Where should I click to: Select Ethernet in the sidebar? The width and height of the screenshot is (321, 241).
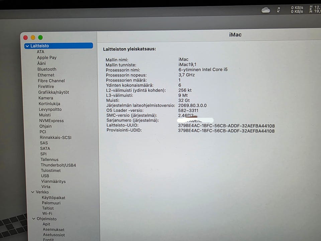(46, 75)
